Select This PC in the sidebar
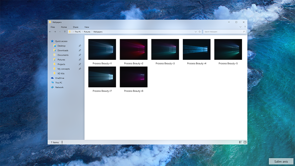The height and width of the screenshot is (166, 295). [x=59, y=83]
